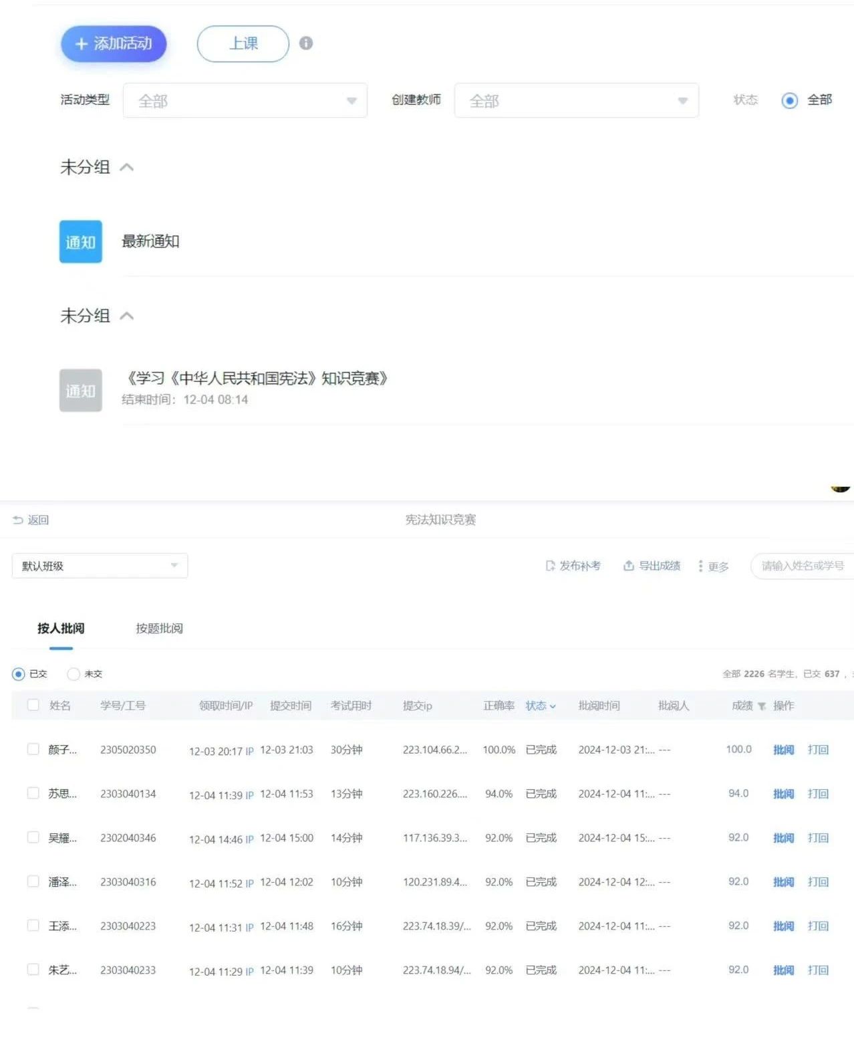The height and width of the screenshot is (1056, 854).
Task: Collapse the first 未分组 section
Action: [x=127, y=167]
